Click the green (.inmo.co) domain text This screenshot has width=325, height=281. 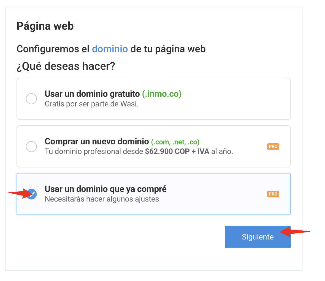click(x=162, y=94)
